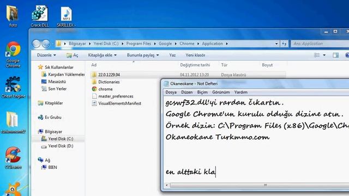Open Sık Kullanılanlar favorites in sidebar
The height and width of the screenshot is (196, 349).
[x=59, y=67]
